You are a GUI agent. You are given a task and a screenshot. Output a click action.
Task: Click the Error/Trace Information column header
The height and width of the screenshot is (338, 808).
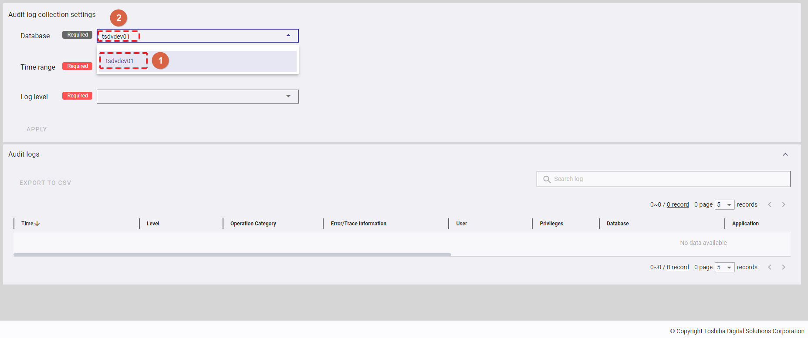[x=358, y=224]
